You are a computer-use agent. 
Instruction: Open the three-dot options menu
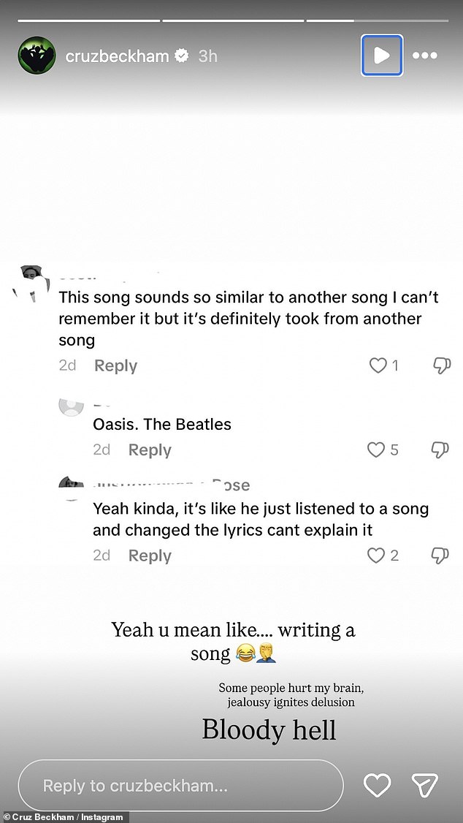coord(425,55)
